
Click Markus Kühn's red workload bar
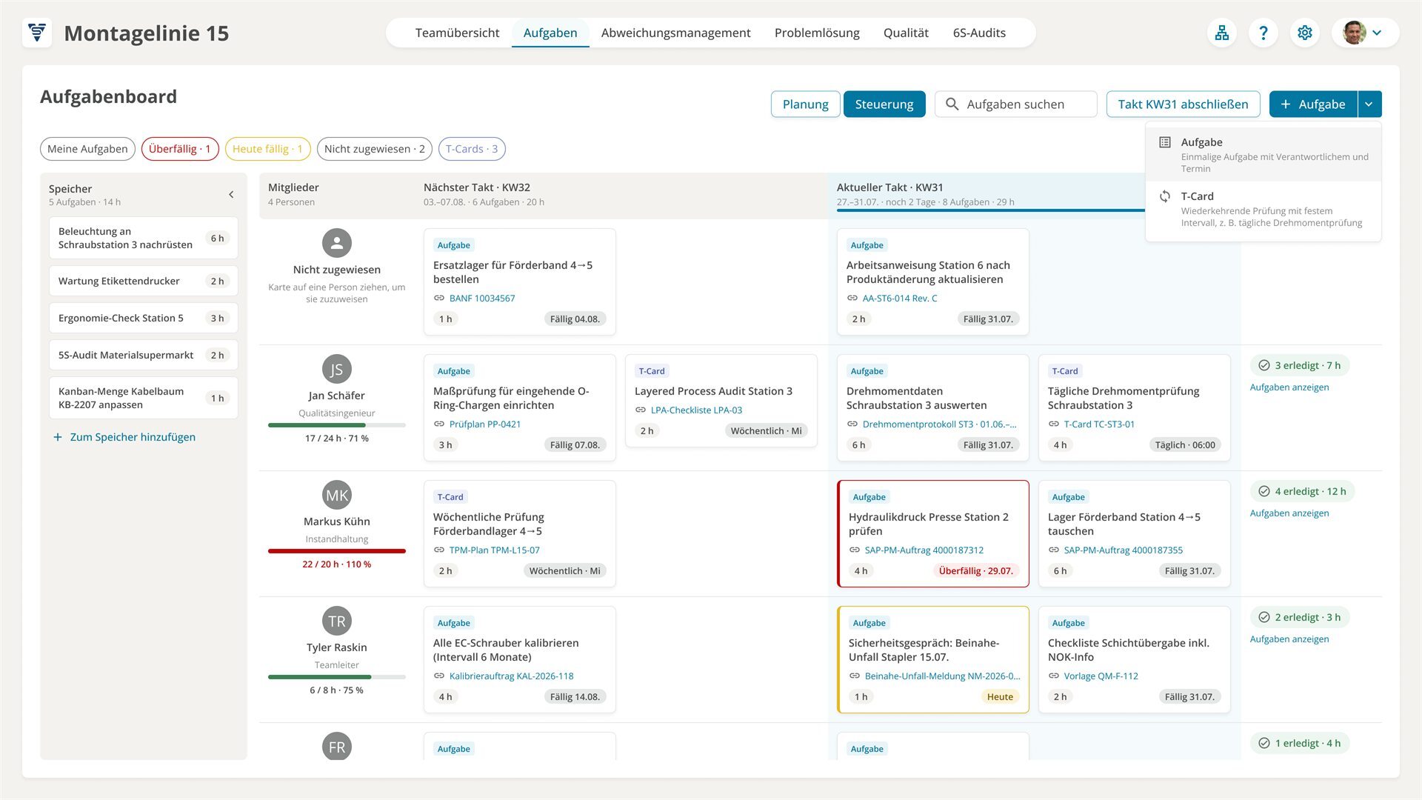(x=337, y=551)
